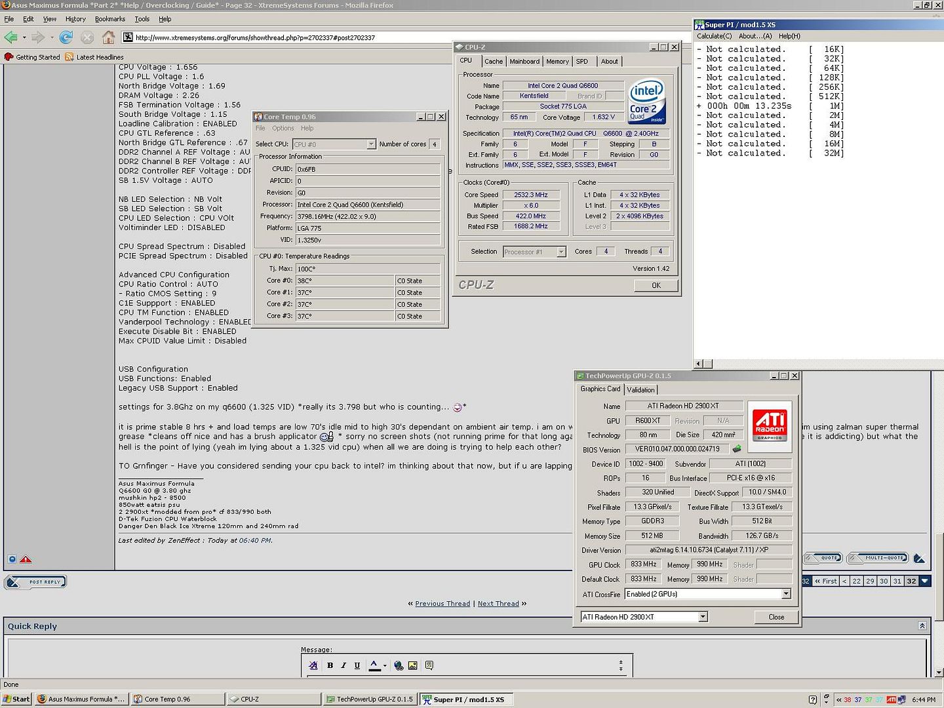Switch to the Cache tab in CPU-Z
This screenshot has width=944, height=708.
click(x=494, y=62)
